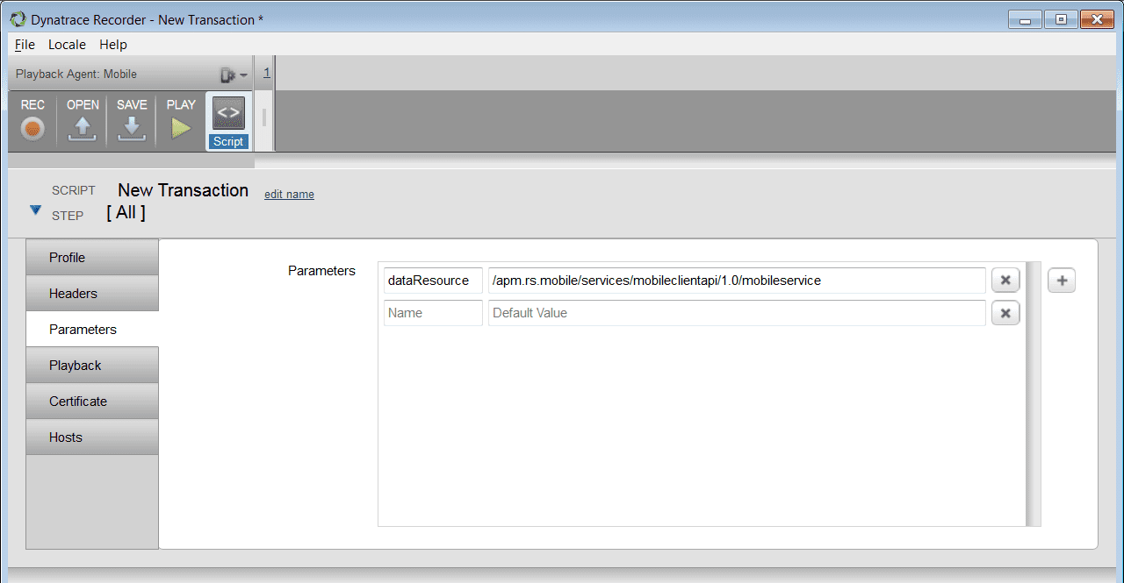Click the dataResource name field
Screen dimensions: 1124x583
433,281
